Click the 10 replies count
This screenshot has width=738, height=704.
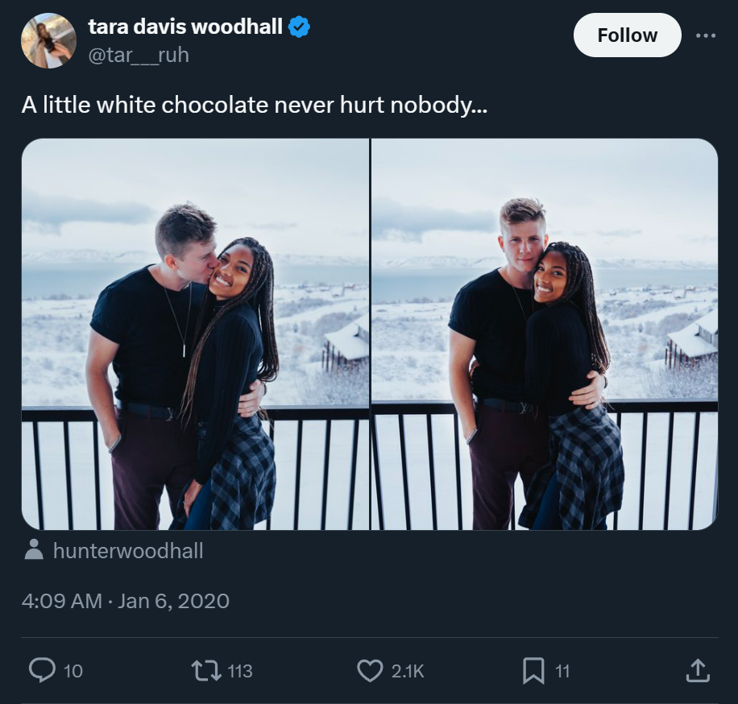coord(73,671)
